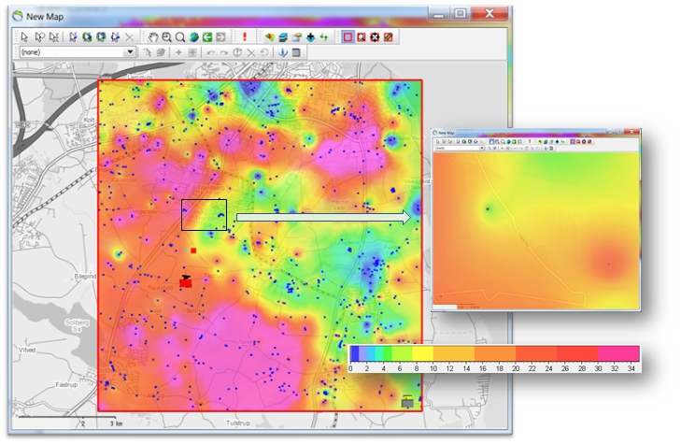Click the "Fastrup" place label
The height and width of the screenshot is (444, 681).
66,385
